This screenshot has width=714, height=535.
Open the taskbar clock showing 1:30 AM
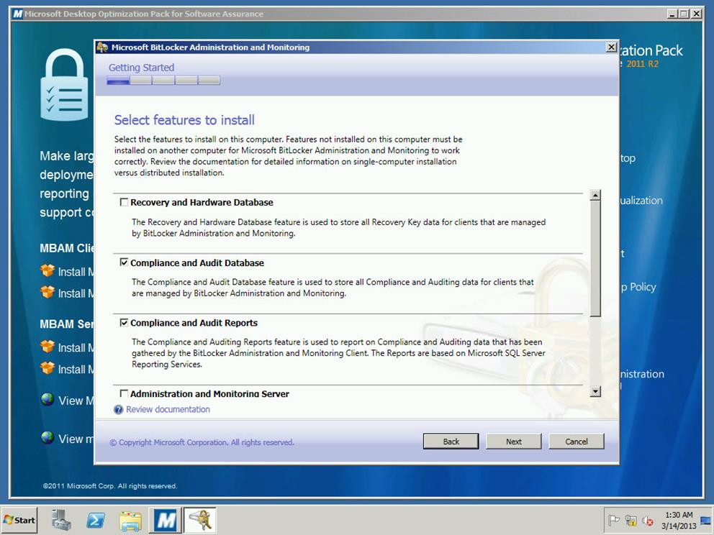coord(679,520)
